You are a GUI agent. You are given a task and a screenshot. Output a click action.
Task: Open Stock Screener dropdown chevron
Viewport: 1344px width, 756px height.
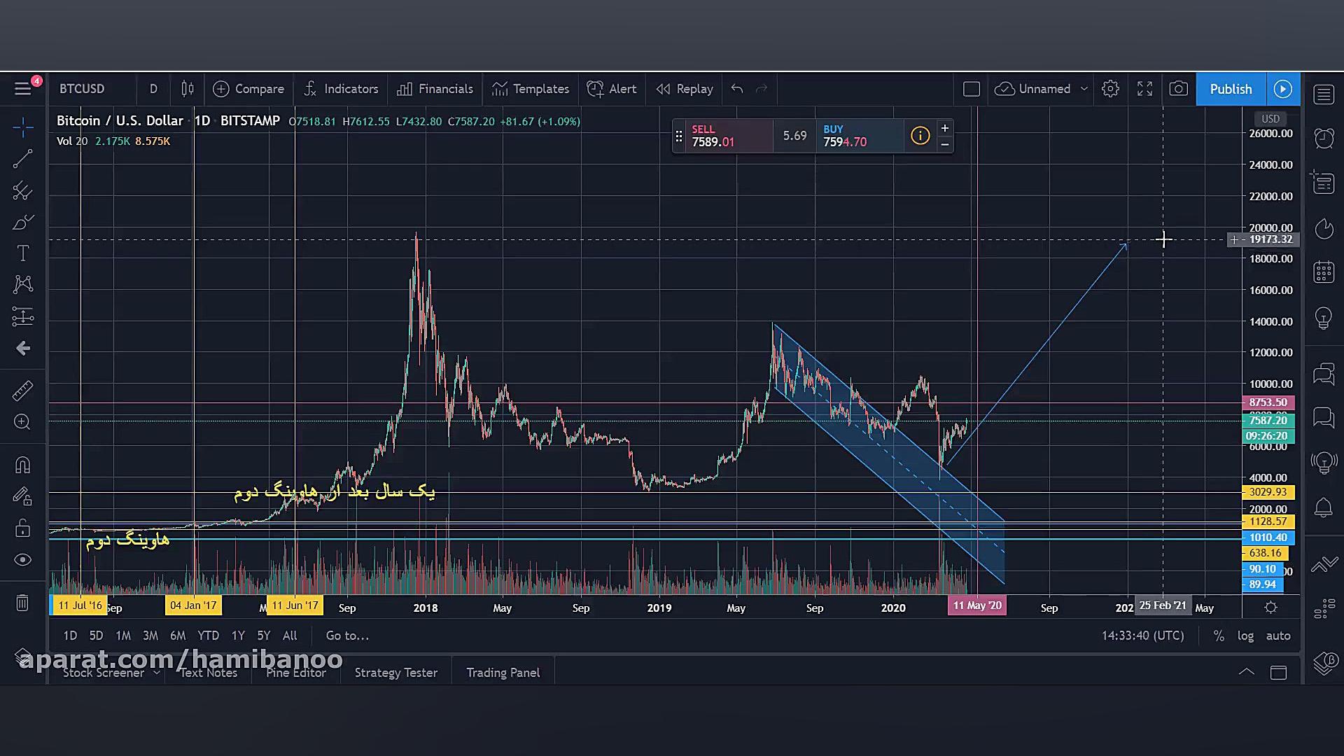(x=157, y=672)
